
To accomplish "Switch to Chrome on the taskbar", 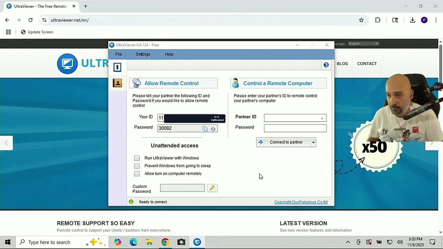I will [165, 242].
